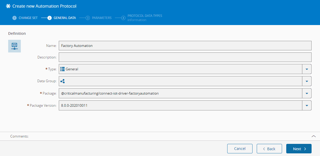Click the asterisk icon in the wizard header
This screenshot has height=156, width=320.
pyautogui.click(x=8, y=6)
